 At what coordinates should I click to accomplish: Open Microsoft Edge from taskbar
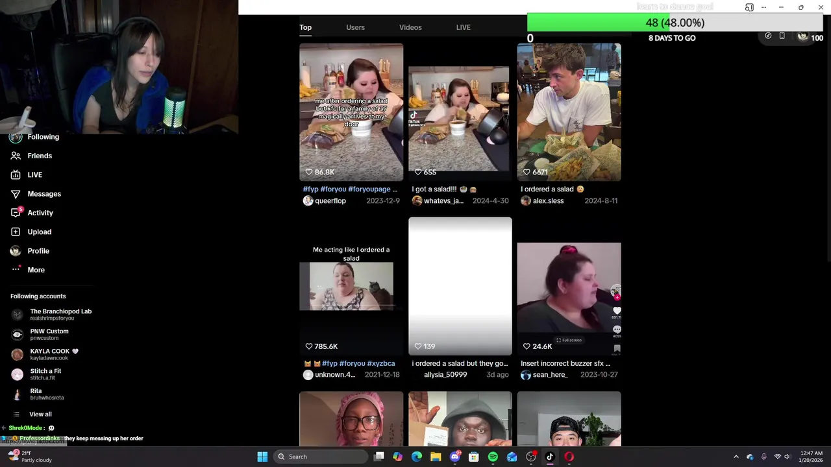click(x=417, y=457)
